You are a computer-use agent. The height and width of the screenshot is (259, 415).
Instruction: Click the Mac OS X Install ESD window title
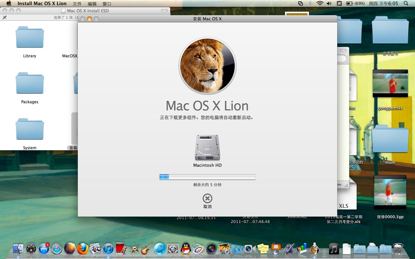pos(88,11)
